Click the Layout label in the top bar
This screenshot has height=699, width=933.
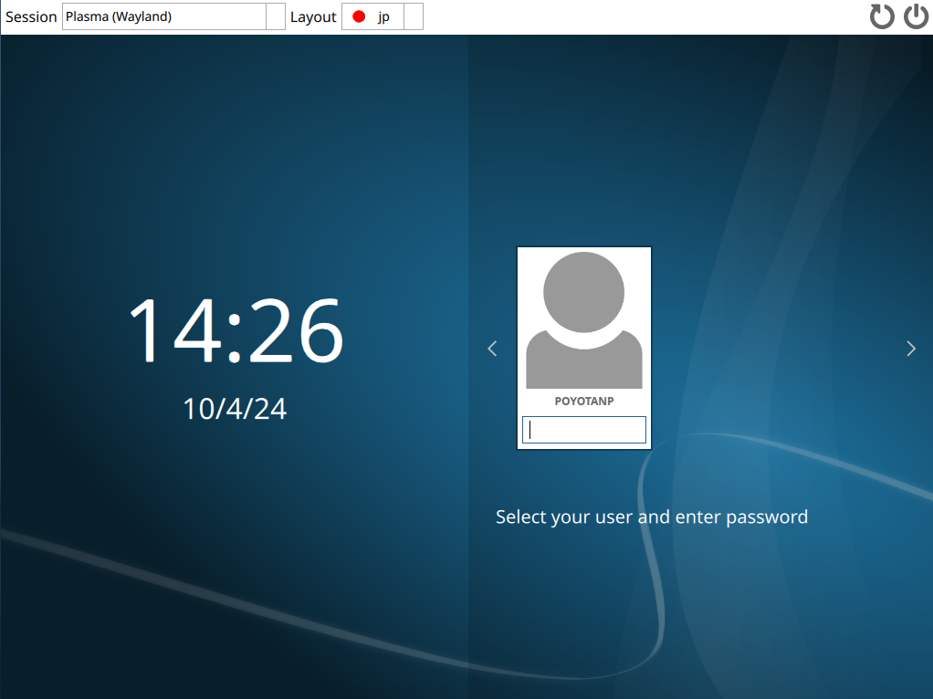(x=313, y=16)
